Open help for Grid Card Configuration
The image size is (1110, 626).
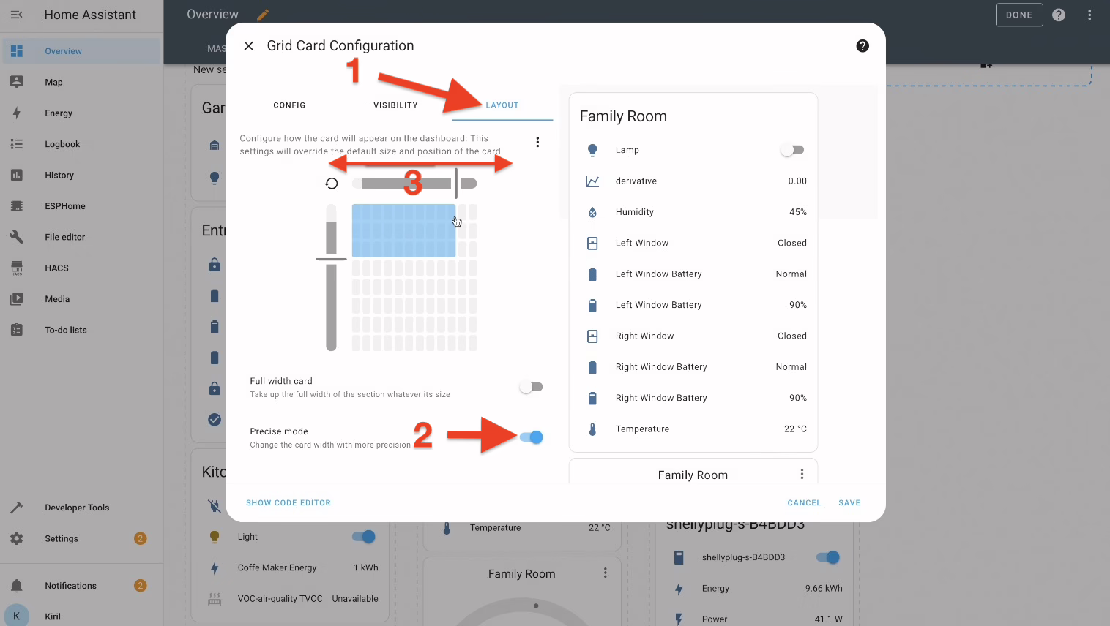tap(863, 46)
